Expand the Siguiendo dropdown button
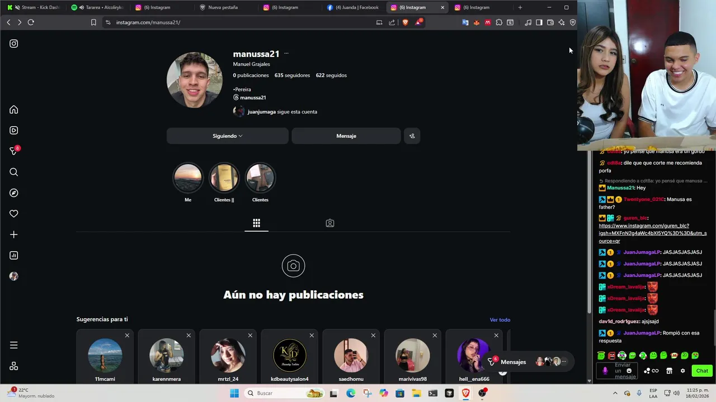The height and width of the screenshot is (402, 716). click(x=228, y=136)
